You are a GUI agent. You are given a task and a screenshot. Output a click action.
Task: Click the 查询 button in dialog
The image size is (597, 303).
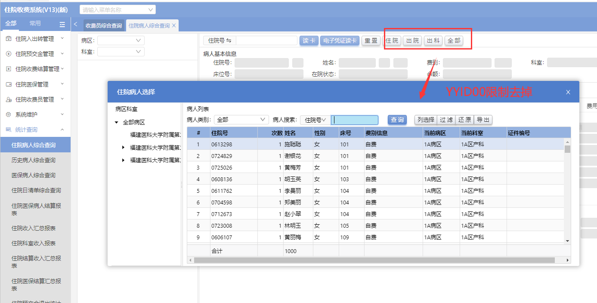[397, 120]
